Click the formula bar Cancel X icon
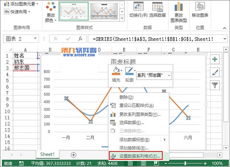 click(x=56, y=39)
